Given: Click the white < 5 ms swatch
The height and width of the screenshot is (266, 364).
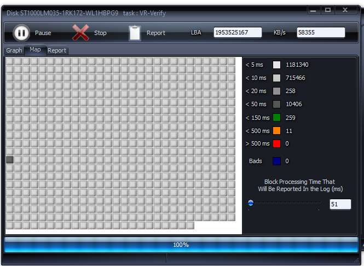Looking at the screenshot, I should coord(276,65).
